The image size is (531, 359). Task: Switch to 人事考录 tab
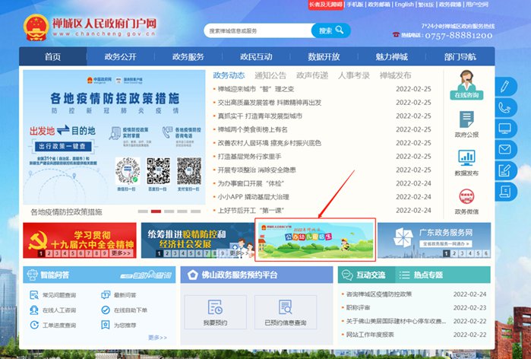pyautogui.click(x=354, y=75)
